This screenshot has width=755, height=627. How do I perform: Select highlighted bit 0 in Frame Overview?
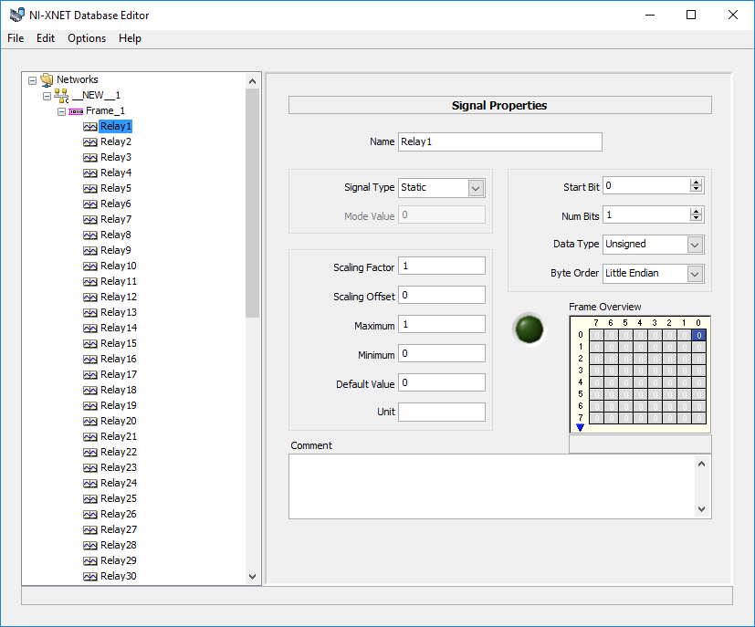(698, 335)
